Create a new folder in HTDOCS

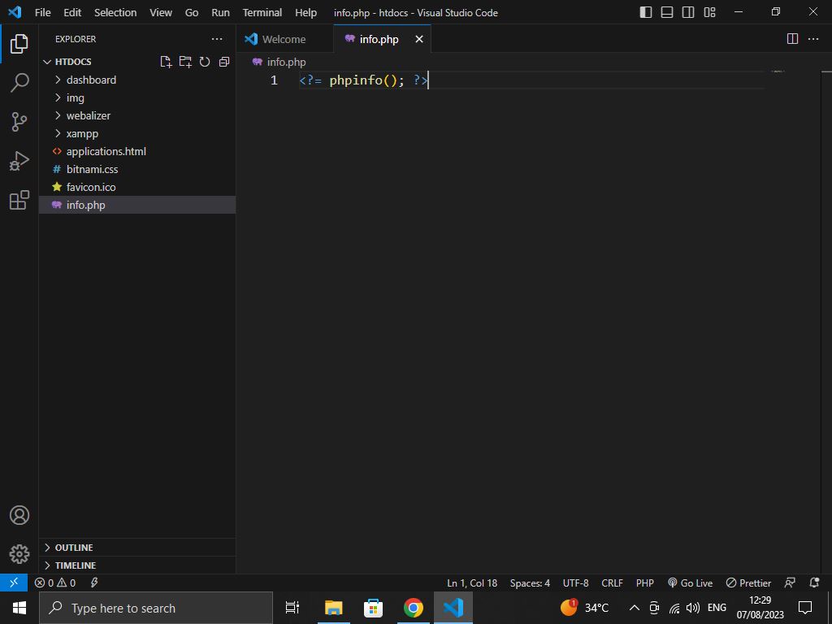pyautogui.click(x=185, y=62)
